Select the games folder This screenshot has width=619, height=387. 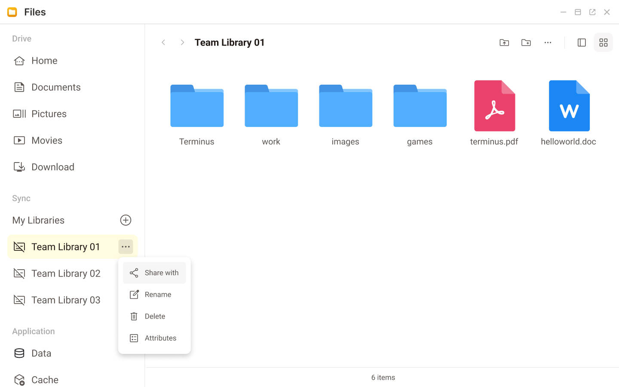tap(420, 114)
